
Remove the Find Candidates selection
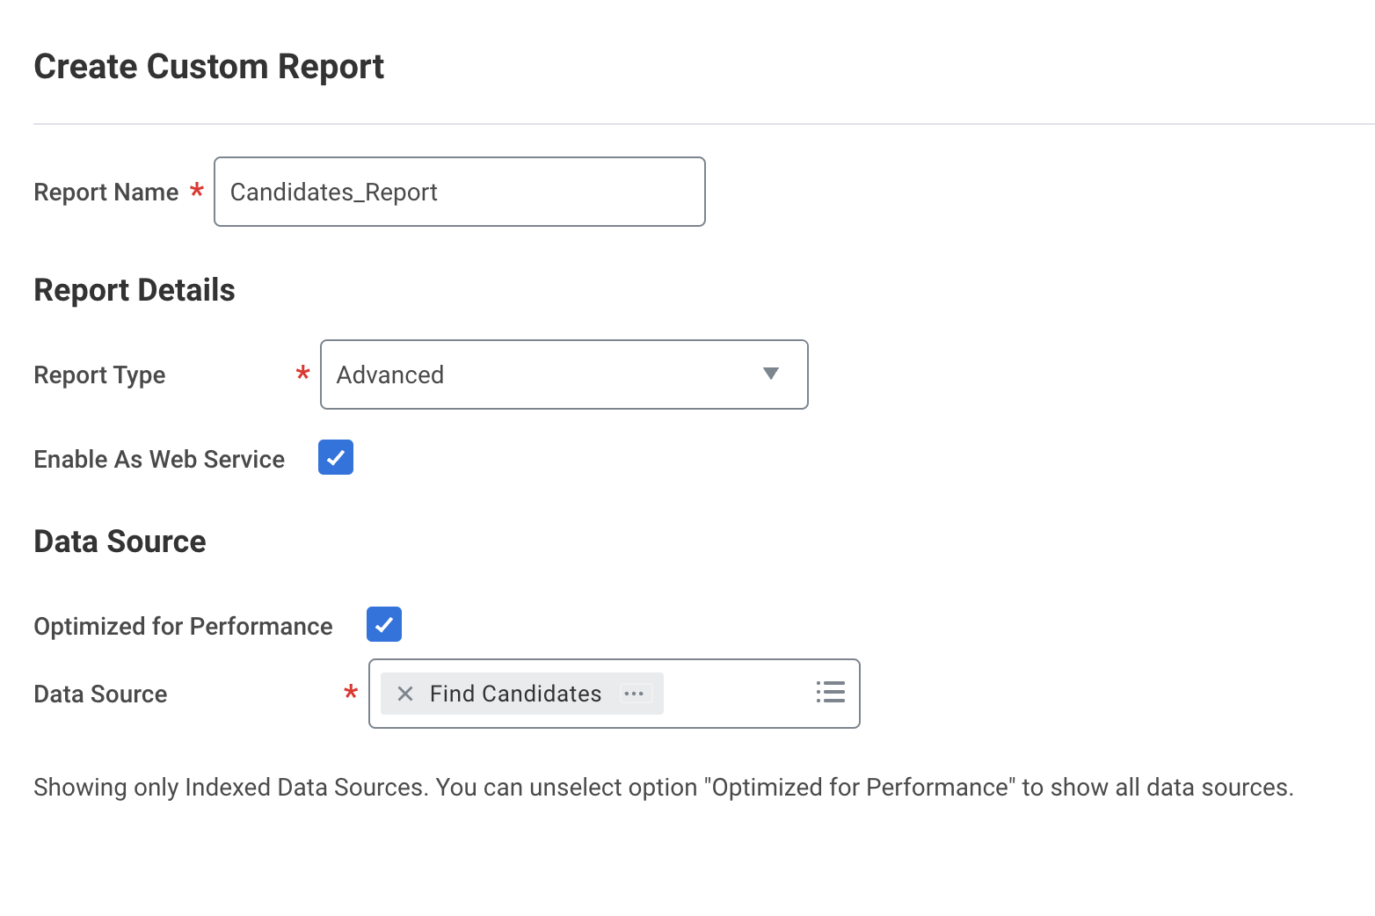[x=405, y=694]
